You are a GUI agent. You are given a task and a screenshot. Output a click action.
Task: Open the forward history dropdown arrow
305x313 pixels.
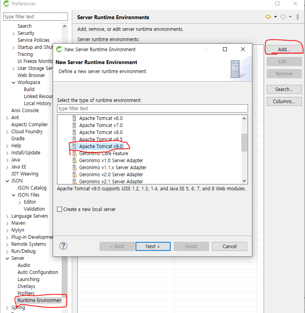pos(290,17)
